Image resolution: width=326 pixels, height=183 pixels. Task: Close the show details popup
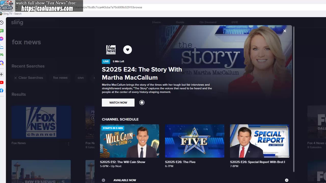tap(284, 31)
